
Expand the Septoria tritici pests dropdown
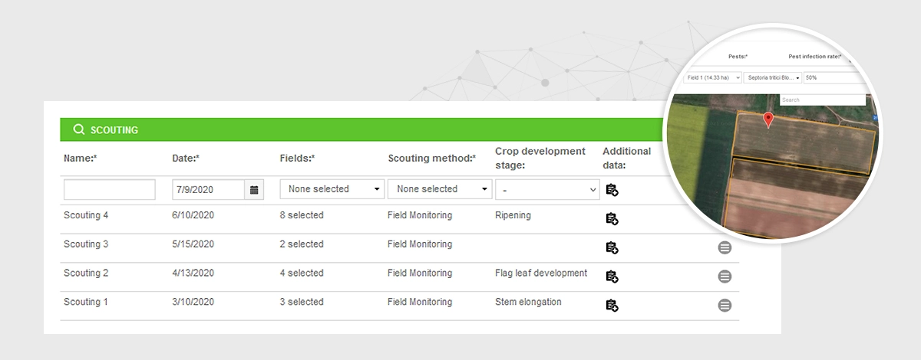[x=773, y=78]
